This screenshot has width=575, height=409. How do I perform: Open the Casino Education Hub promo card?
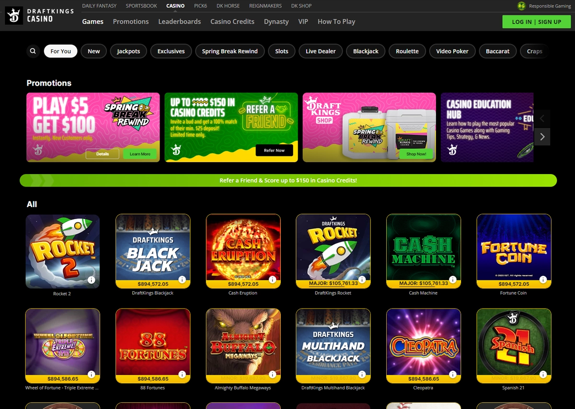pyautogui.click(x=487, y=127)
